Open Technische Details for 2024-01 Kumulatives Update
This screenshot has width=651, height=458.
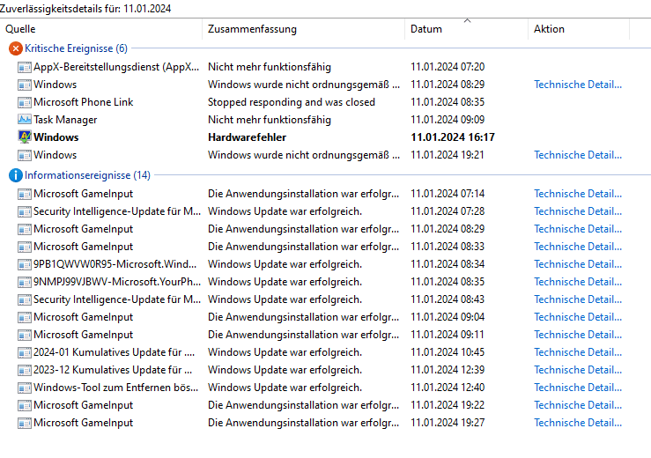click(x=578, y=352)
